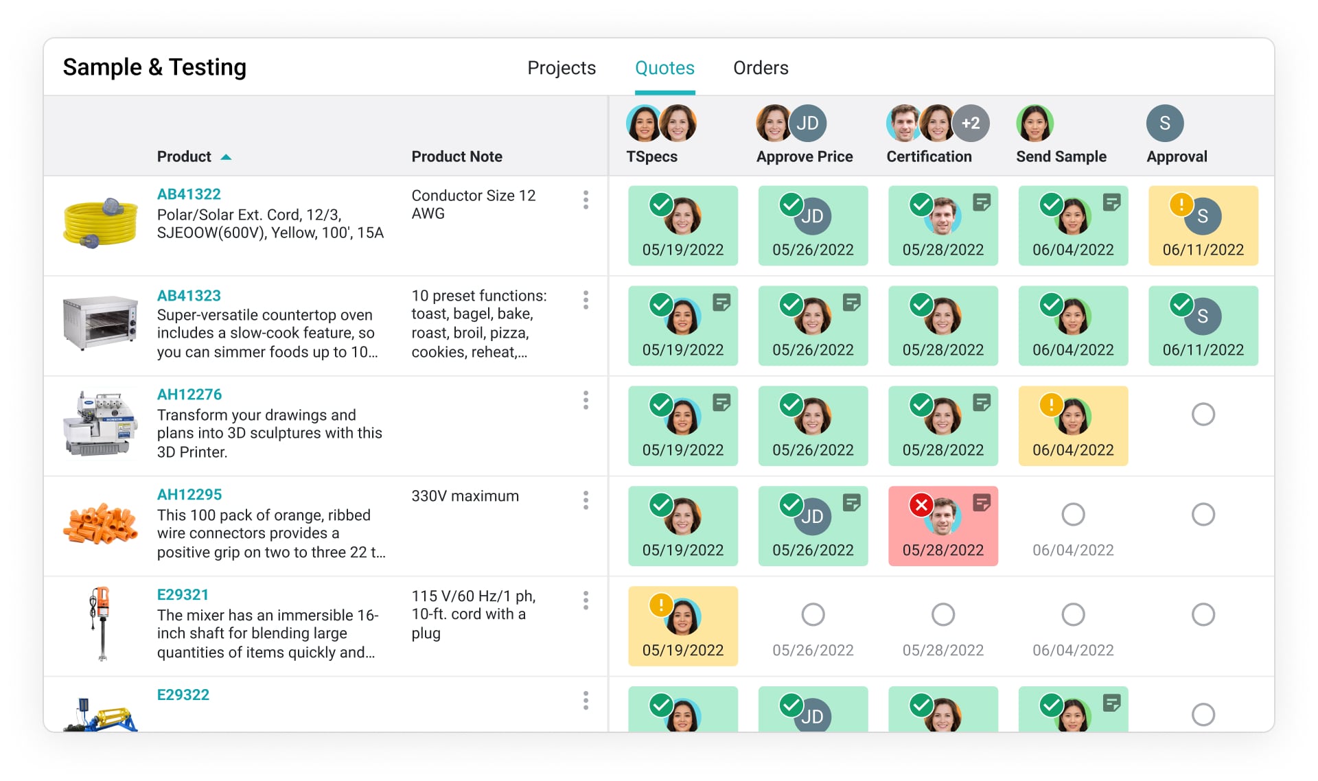
Task: Click warning icon on AB41322 Approval cell
Action: pyautogui.click(x=1181, y=205)
